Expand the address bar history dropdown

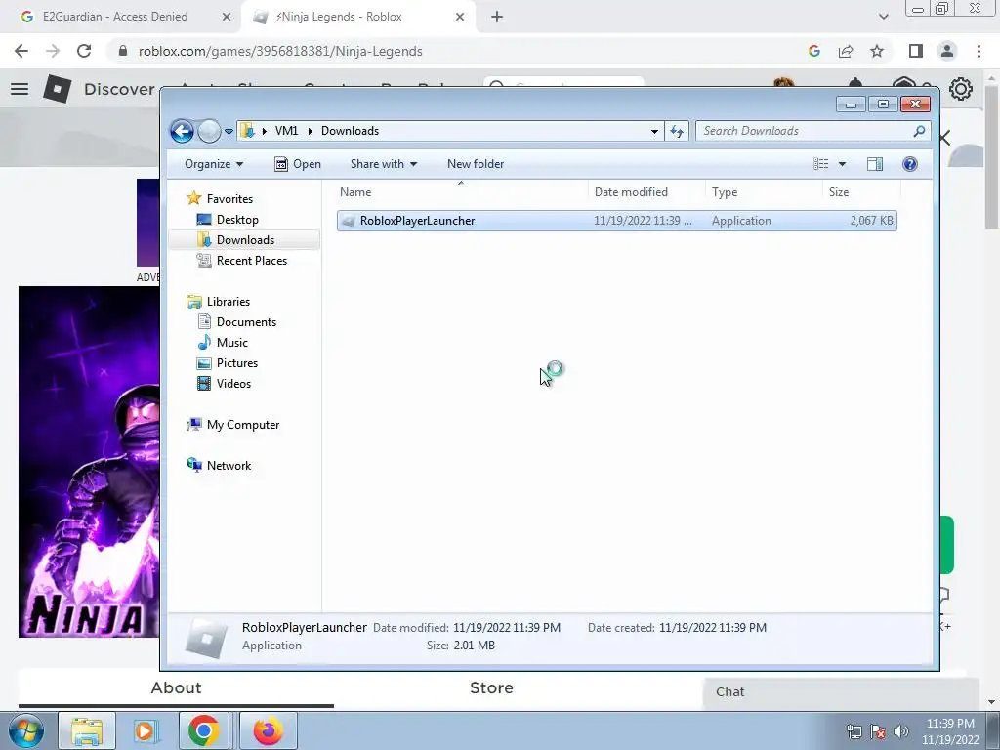point(654,132)
